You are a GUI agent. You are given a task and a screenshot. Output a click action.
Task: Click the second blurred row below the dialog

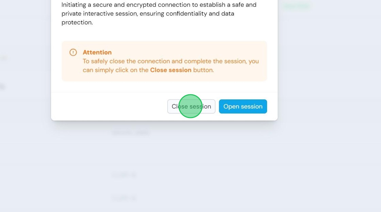[124, 175]
